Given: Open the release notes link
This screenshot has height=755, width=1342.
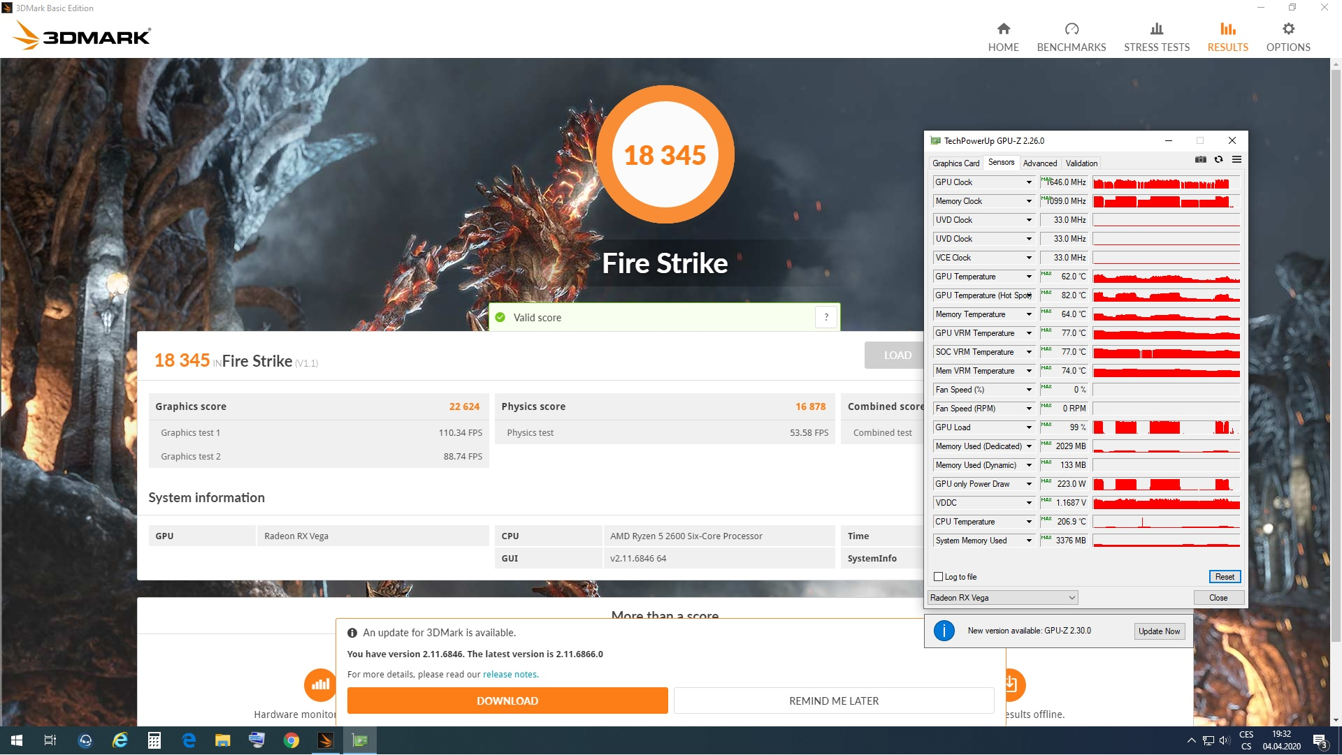Looking at the screenshot, I should [x=510, y=675].
